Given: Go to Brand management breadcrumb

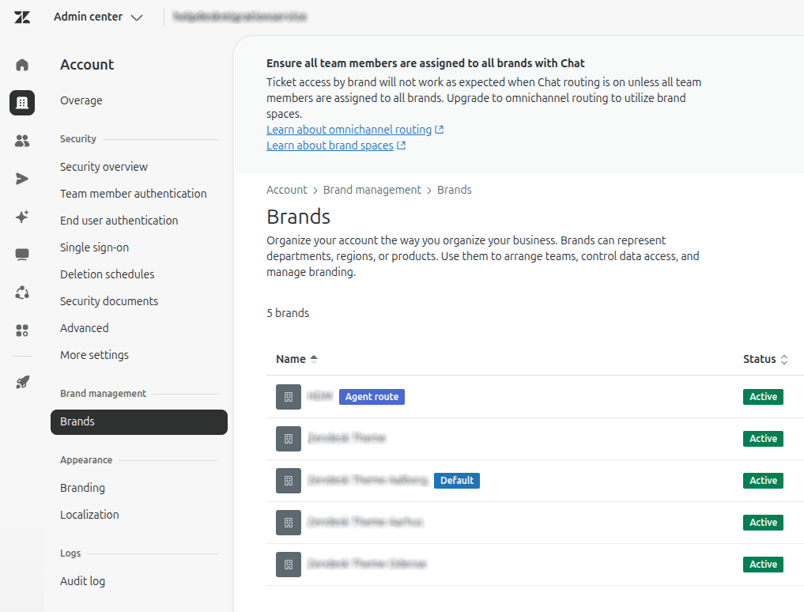Looking at the screenshot, I should pyautogui.click(x=372, y=190).
